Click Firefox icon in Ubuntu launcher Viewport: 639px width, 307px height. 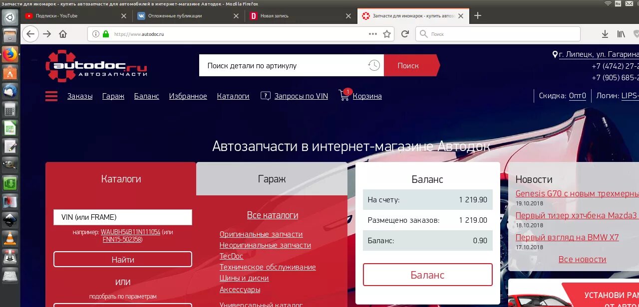[10, 54]
